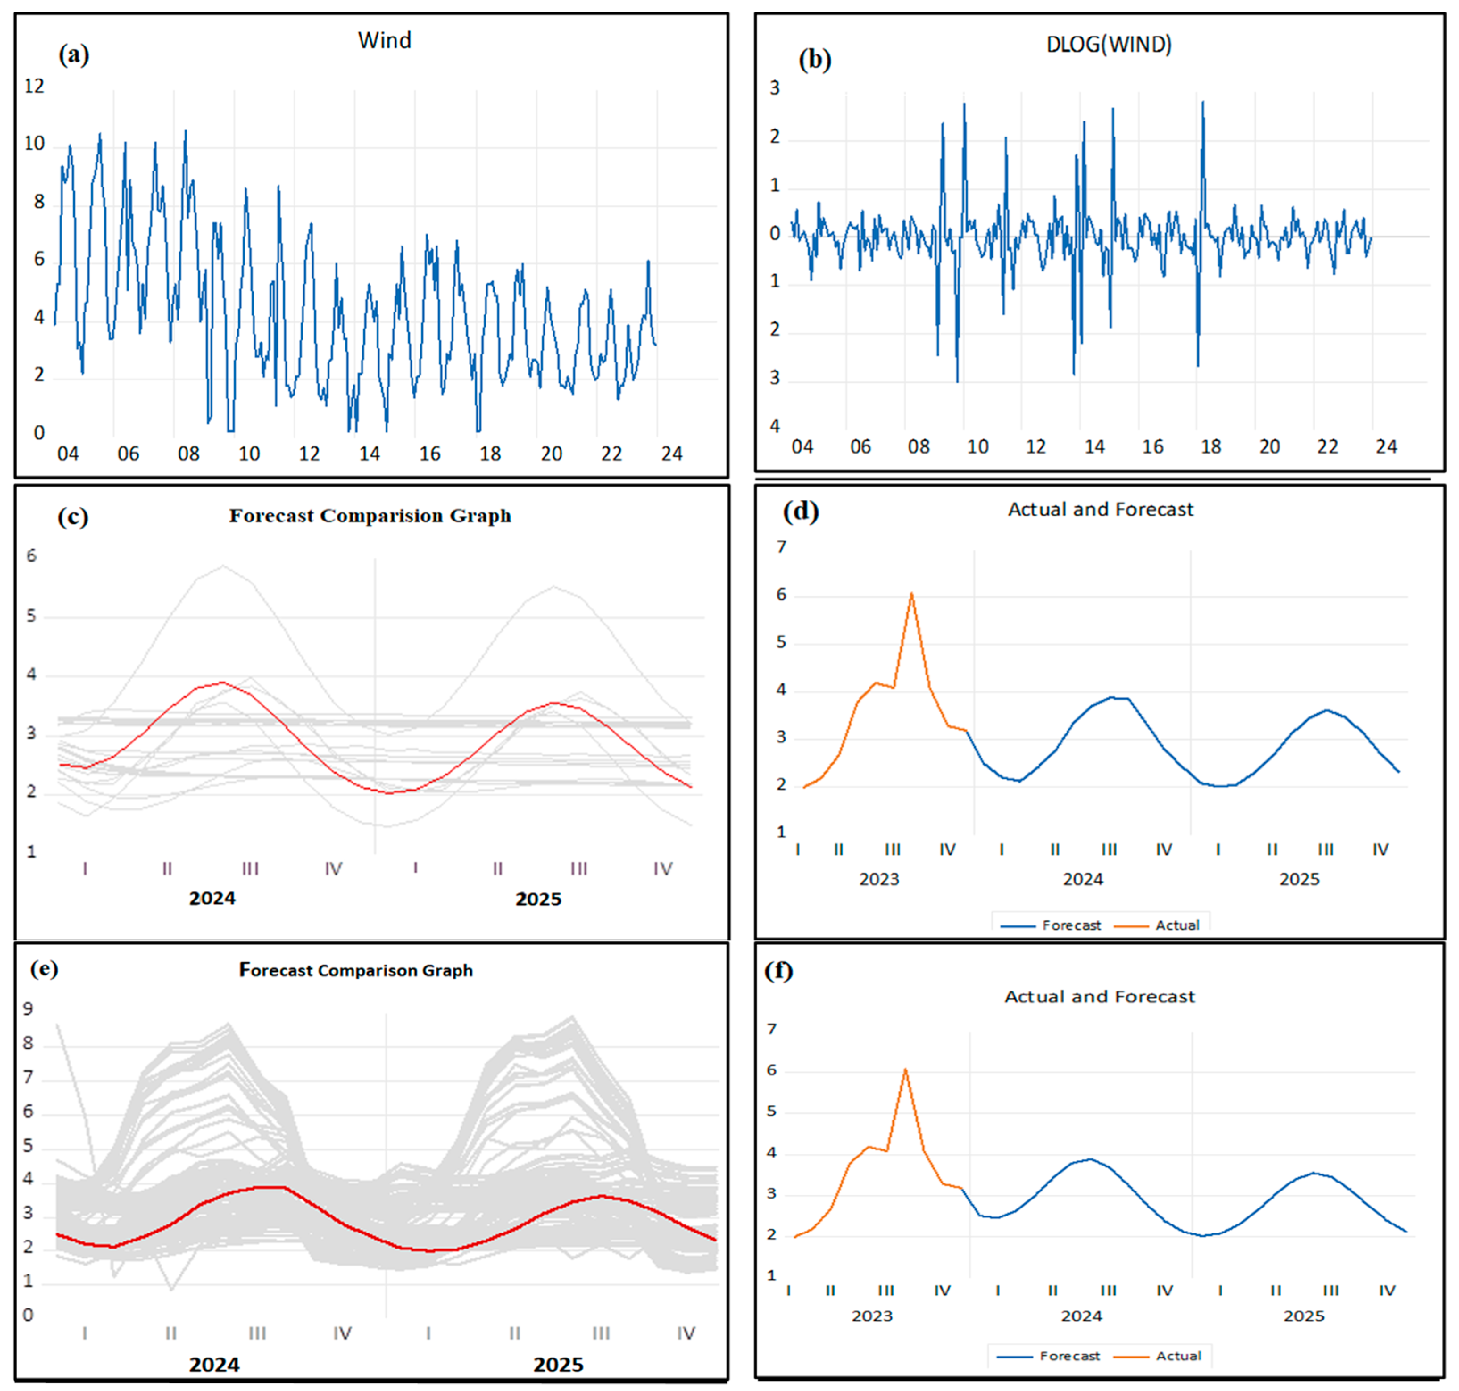Click the 2023 year label in panel (d)
1459x1391 pixels.
(878, 879)
